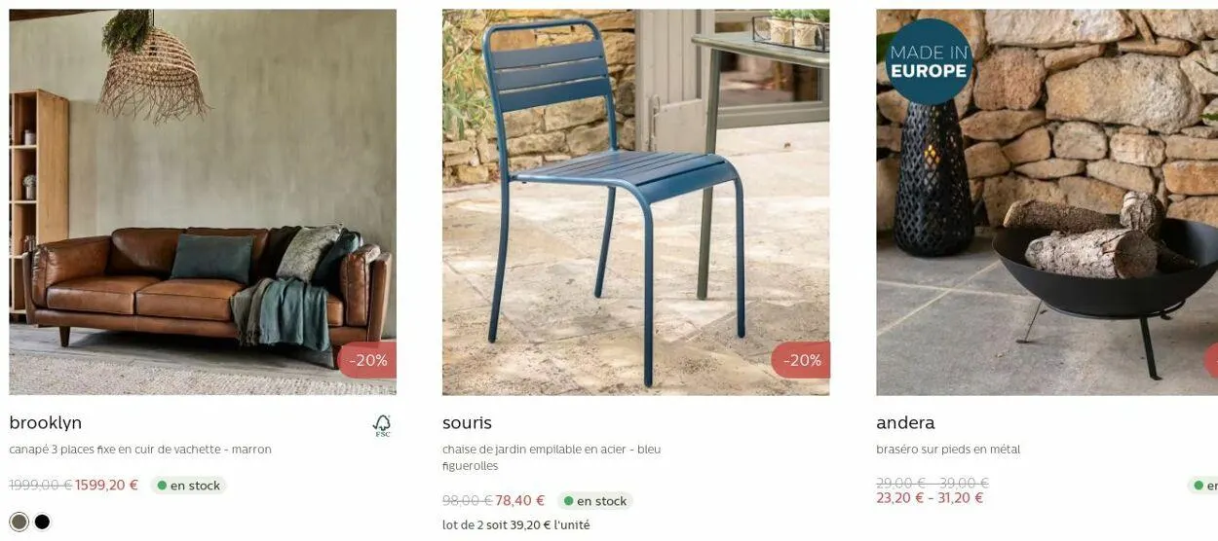
Task: Click the en stock badge under brooklyn
Action: (189, 486)
